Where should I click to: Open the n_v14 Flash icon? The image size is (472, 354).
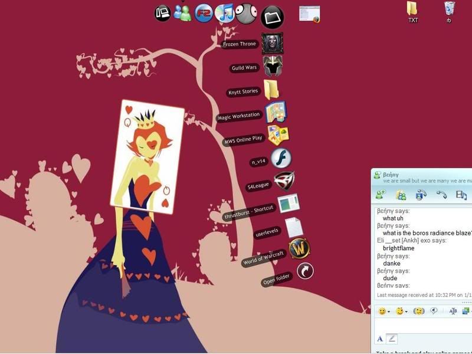[x=281, y=158]
